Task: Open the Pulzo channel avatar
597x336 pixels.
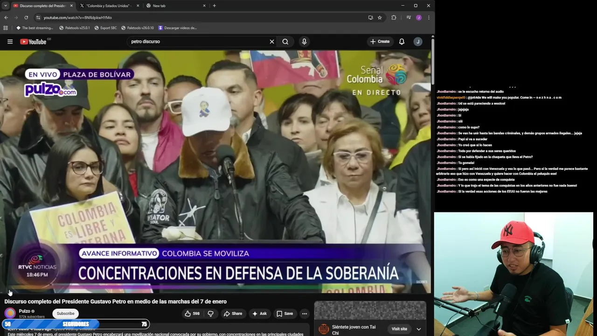Action: pos(10,314)
